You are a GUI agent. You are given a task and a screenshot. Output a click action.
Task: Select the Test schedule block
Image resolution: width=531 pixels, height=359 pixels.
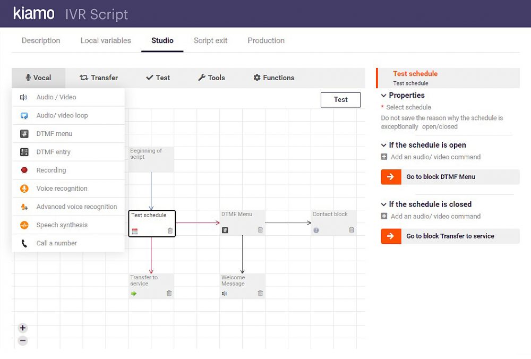click(152, 224)
